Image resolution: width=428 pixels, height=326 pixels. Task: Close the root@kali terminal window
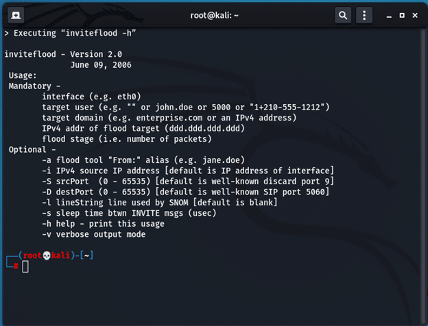coord(418,15)
